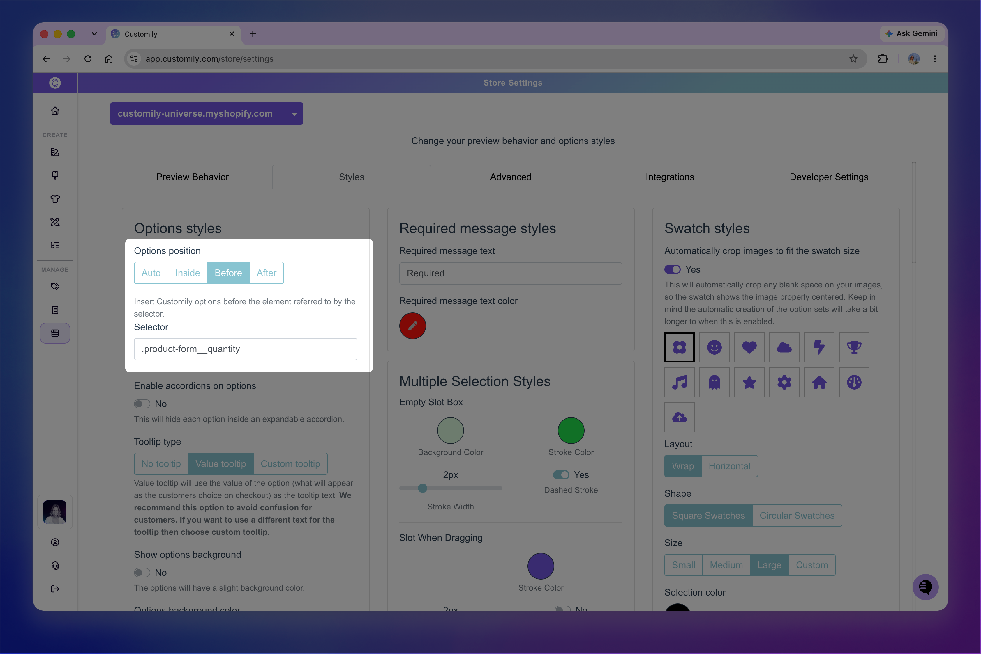The width and height of the screenshot is (981, 654).
Task: Open the headset support icon
Action: pos(55,566)
